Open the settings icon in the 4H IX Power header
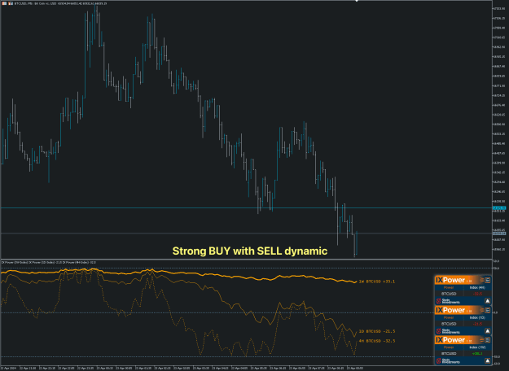Viewport: 509px width, 371px height. [x=488, y=280]
